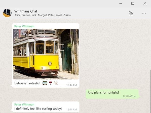Click the wine glass emoji in the caption
Screen dimensions: 151x113
click(x=51, y=83)
